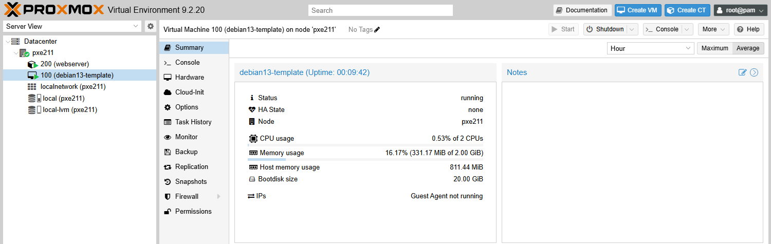Expand the Firewall submenu arrow
Image resolution: width=771 pixels, height=244 pixels.
pyautogui.click(x=218, y=196)
